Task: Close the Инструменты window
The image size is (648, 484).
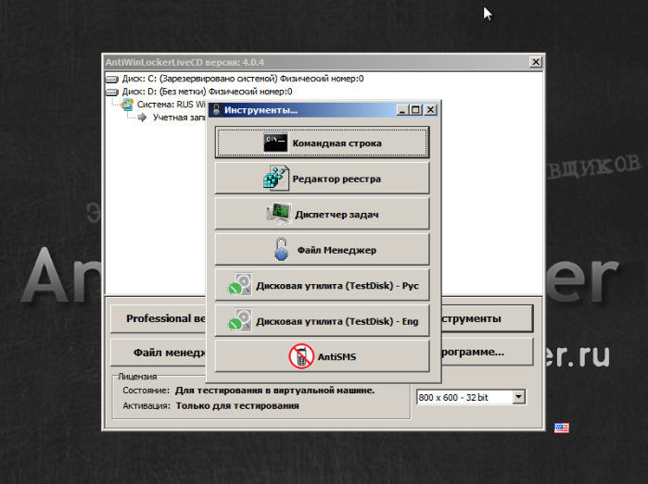Action: [x=430, y=110]
